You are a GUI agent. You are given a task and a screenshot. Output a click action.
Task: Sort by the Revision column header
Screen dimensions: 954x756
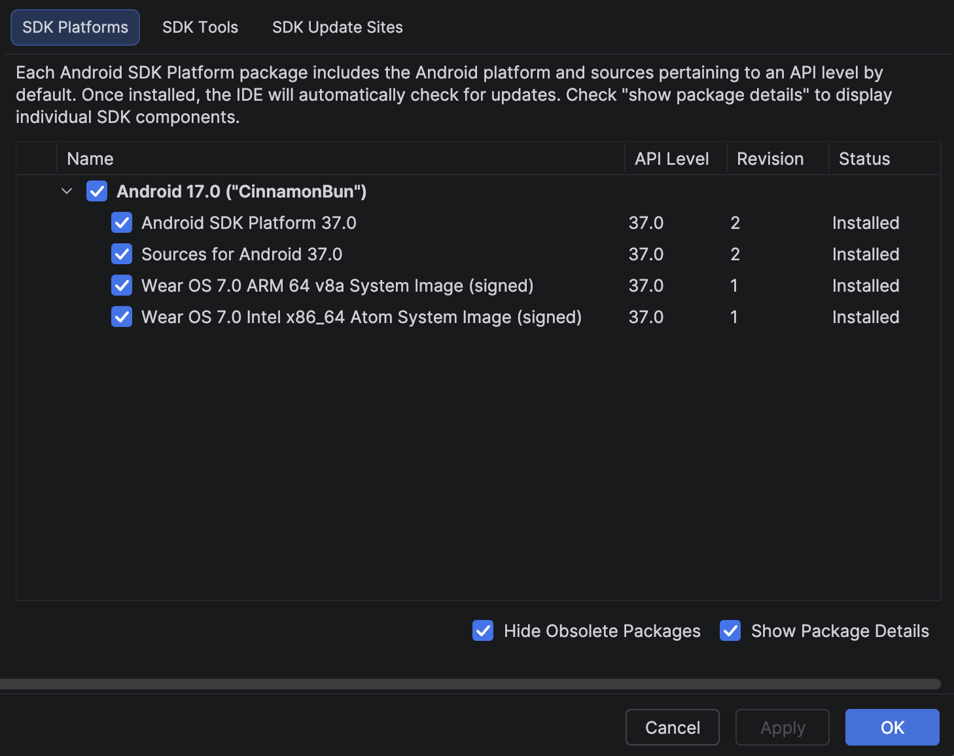pyautogui.click(x=778, y=159)
